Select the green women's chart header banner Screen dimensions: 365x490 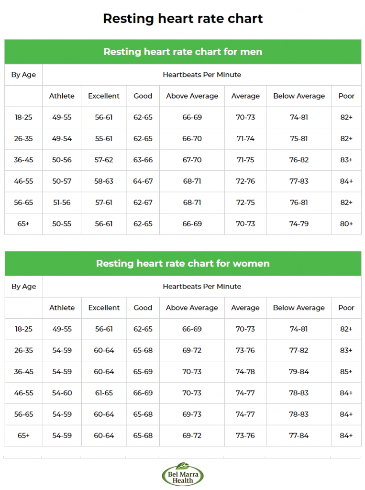click(x=183, y=264)
